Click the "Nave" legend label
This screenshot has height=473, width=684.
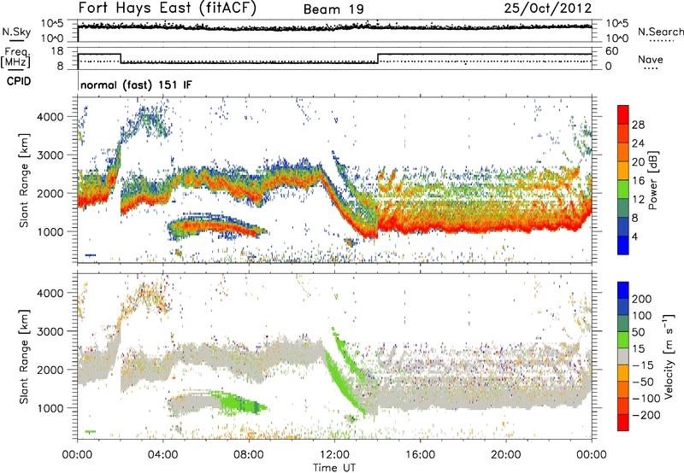point(651,60)
